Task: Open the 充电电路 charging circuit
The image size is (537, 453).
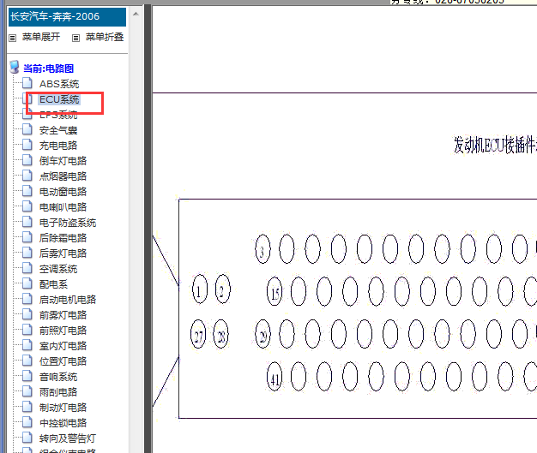Action: [58, 146]
